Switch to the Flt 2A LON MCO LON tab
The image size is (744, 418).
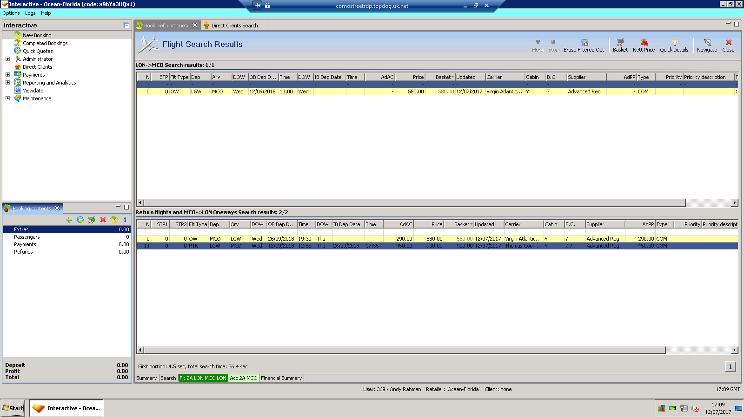click(x=203, y=378)
